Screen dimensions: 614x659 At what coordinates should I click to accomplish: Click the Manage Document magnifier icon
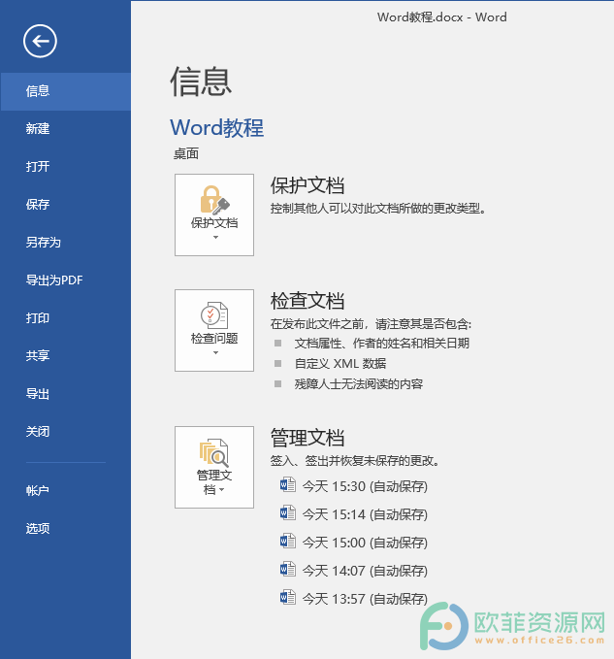coord(214,452)
